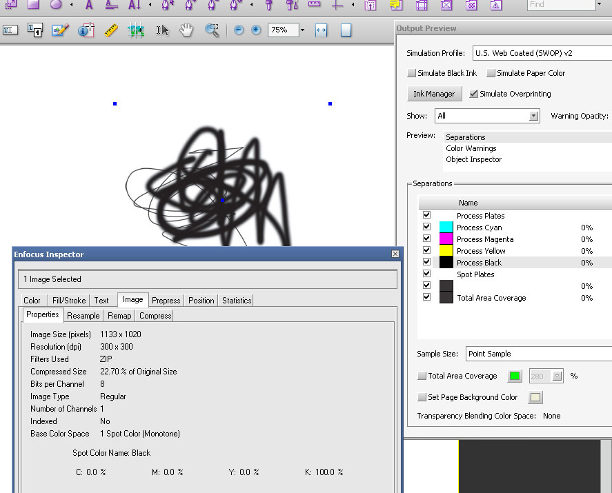Enable Simulate Black Ink checkbox
The width and height of the screenshot is (612, 493).
(412, 73)
